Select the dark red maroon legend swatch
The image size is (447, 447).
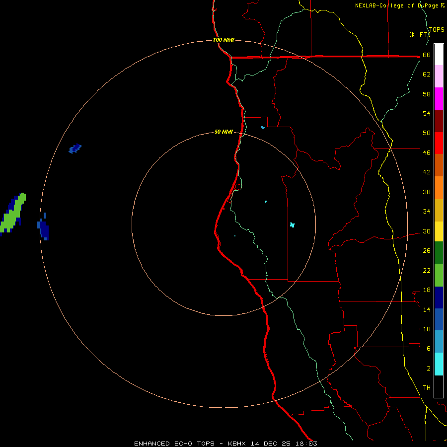coord(439,121)
